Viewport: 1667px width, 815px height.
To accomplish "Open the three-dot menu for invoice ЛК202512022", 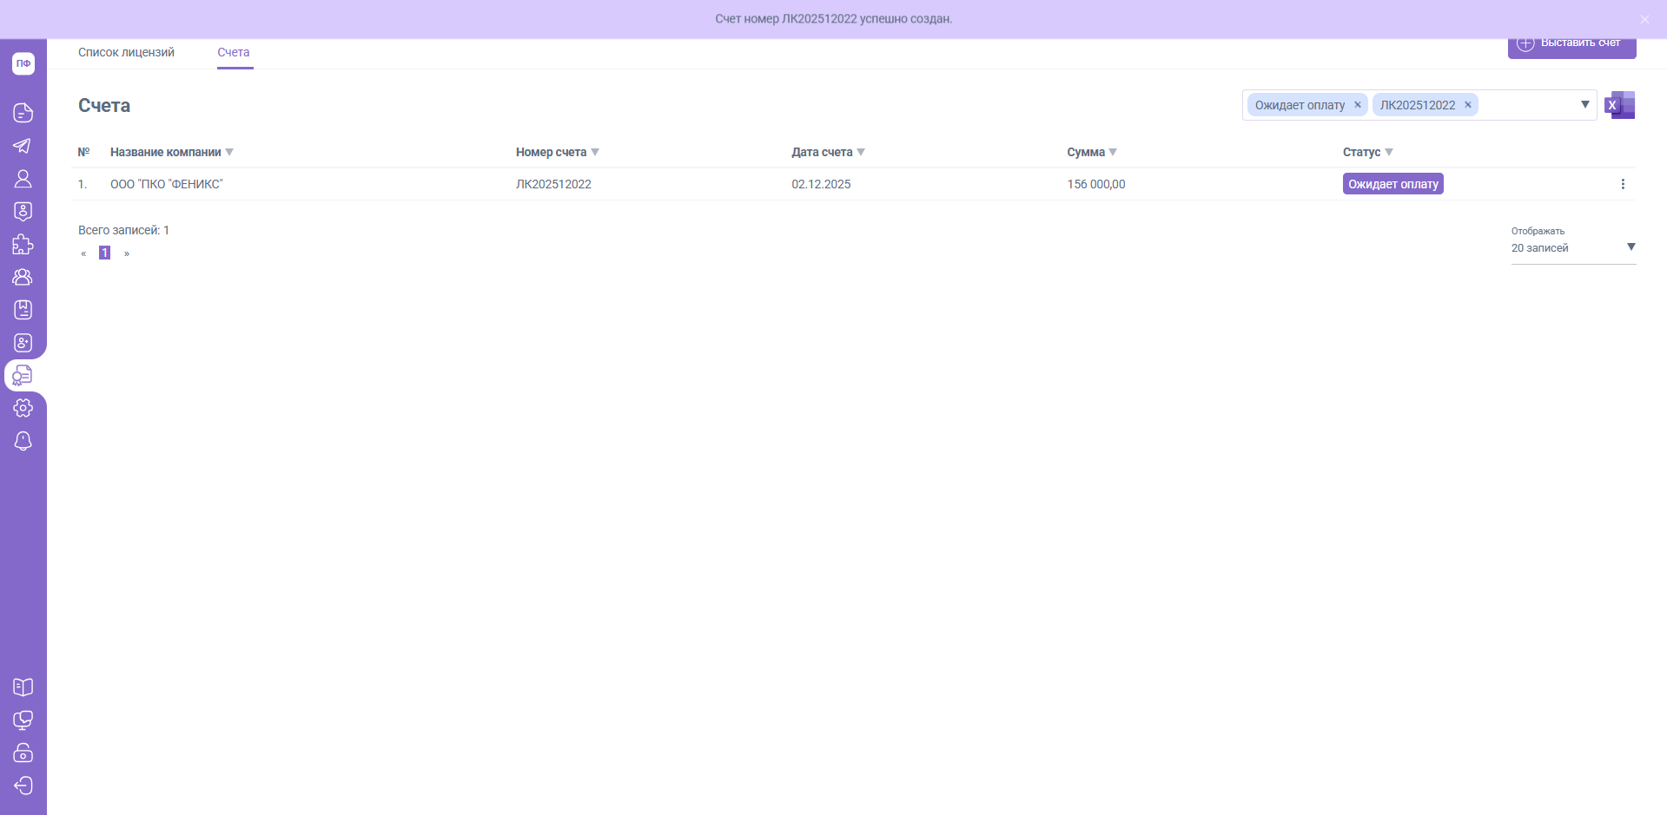I will pyautogui.click(x=1622, y=184).
